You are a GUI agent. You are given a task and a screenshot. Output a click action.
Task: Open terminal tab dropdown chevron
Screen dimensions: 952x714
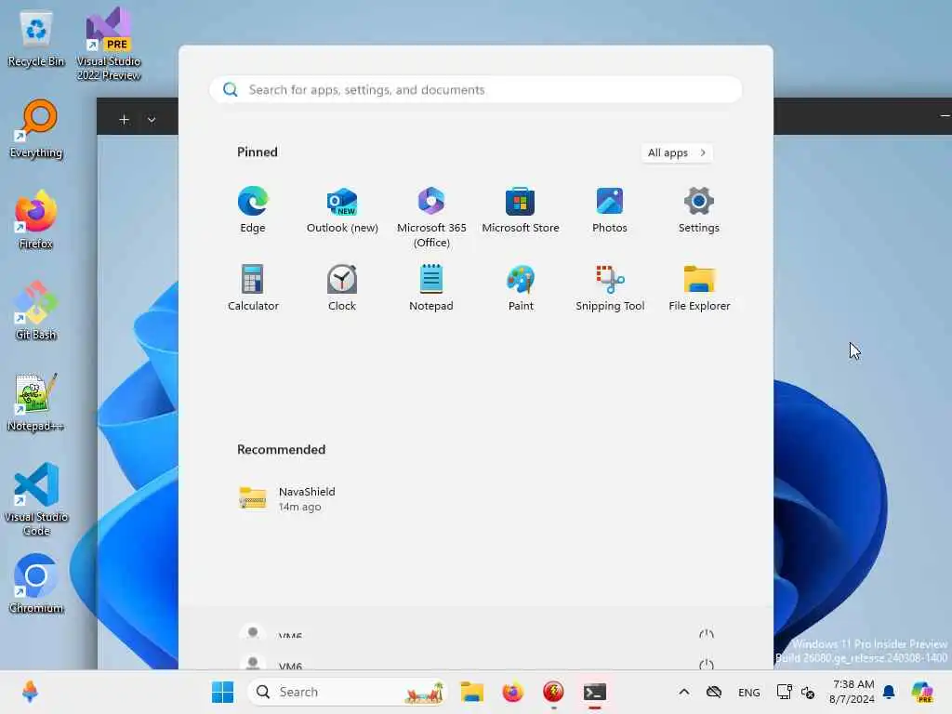[x=152, y=120]
